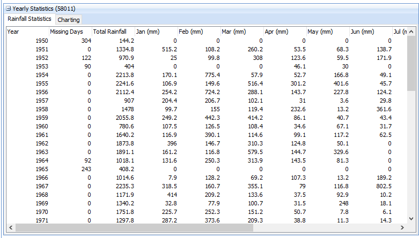Select the 516.4 March value

tap(255, 83)
